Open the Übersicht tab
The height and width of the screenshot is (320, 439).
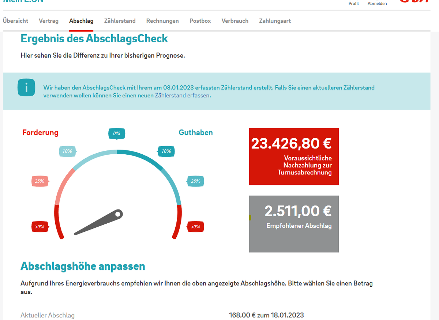[15, 21]
